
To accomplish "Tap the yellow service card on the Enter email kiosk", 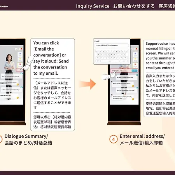I will 135,59.
